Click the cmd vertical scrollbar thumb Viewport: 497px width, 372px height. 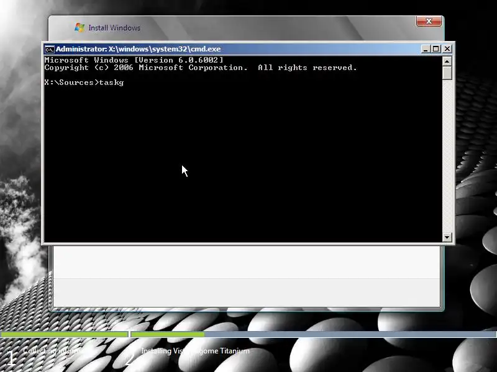[447, 73]
